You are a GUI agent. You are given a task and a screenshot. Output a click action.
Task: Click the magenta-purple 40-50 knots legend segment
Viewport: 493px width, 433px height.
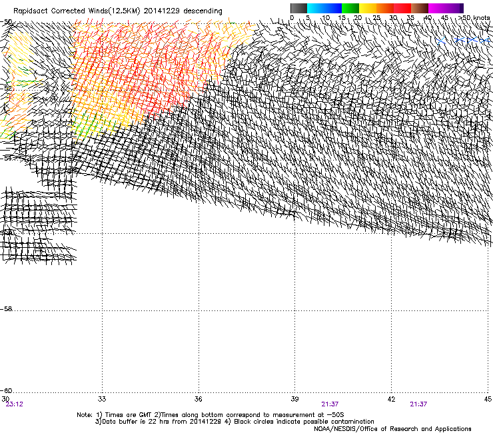(x=446, y=8)
